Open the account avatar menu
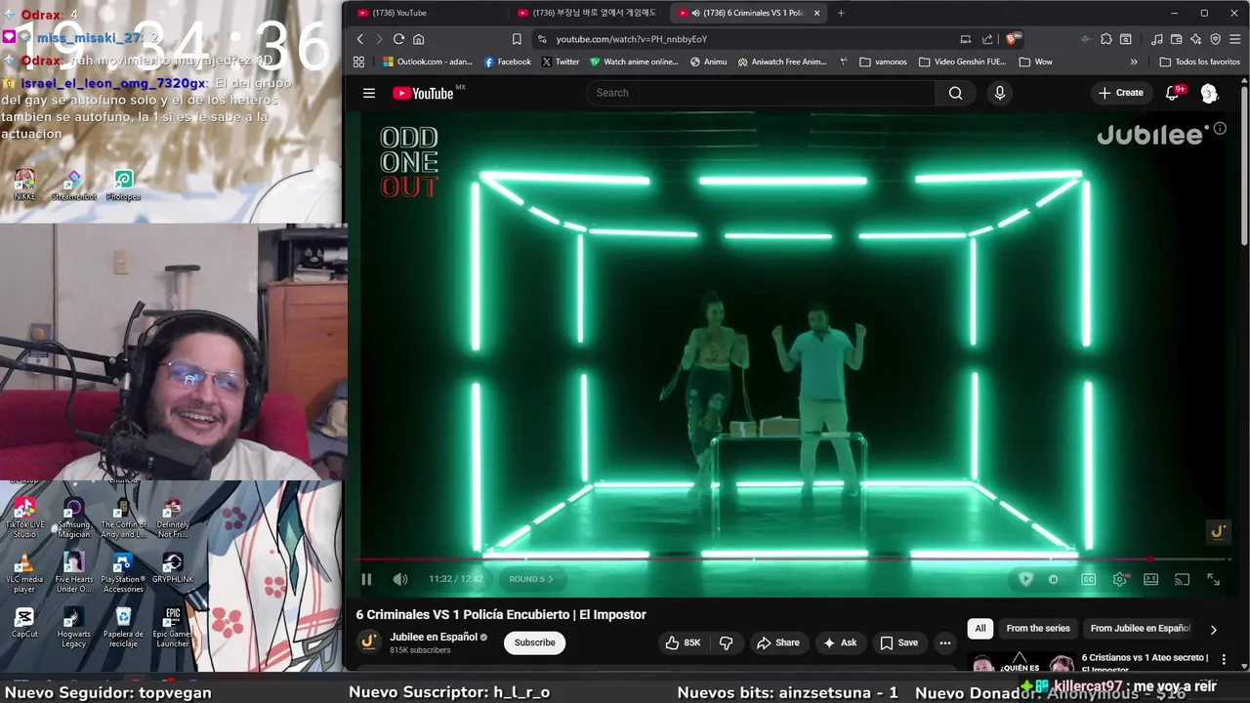Viewport: 1250px width, 703px height. click(1209, 93)
